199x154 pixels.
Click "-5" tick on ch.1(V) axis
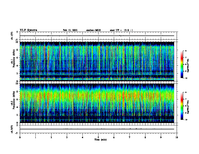click(17, 40)
